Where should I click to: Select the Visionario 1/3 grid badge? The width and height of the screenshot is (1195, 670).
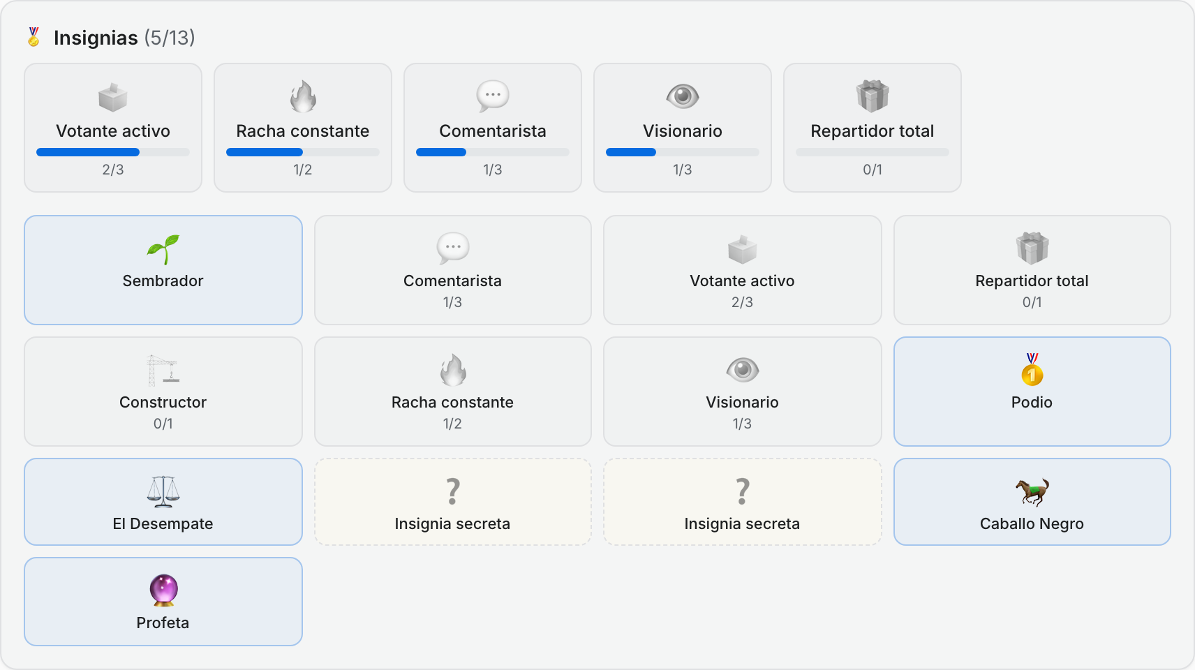point(742,392)
